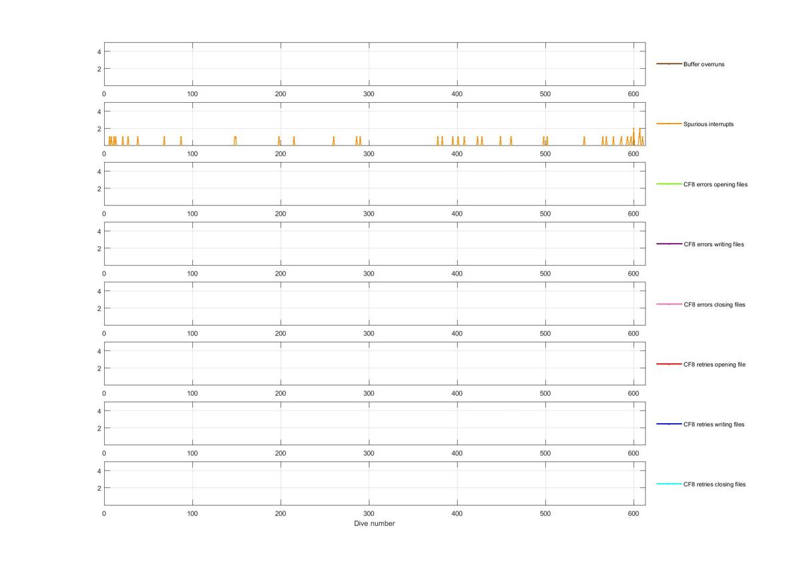Image resolution: width=801 pixels, height=568 pixels.
Task: Select the isolated orange spike near dive 544
Action: pyautogui.click(x=584, y=141)
